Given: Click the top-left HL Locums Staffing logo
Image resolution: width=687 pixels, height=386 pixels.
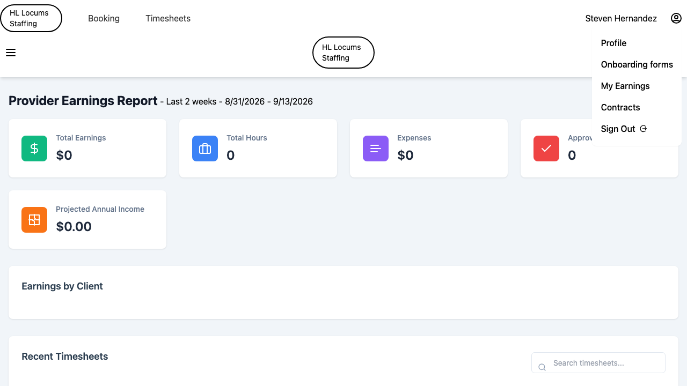Looking at the screenshot, I should [31, 18].
